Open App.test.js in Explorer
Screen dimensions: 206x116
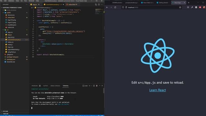point(11,37)
